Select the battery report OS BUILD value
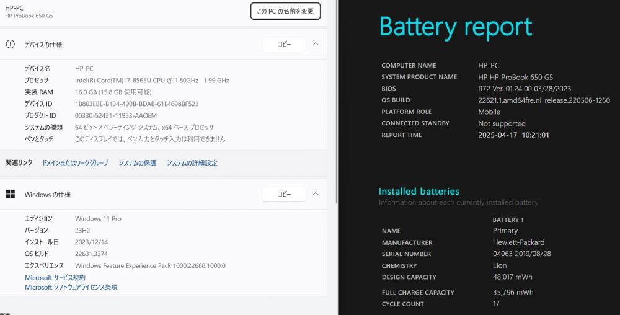 tap(544, 100)
